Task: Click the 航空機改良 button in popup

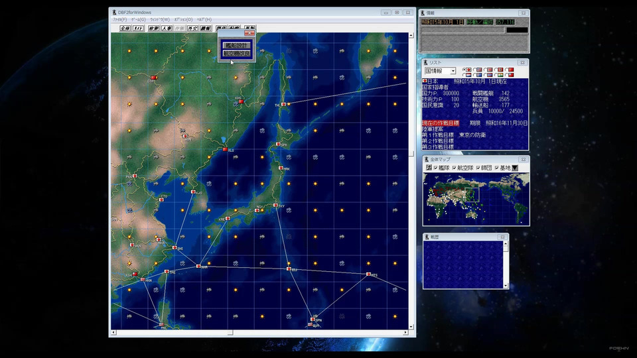Action: pyautogui.click(x=237, y=54)
